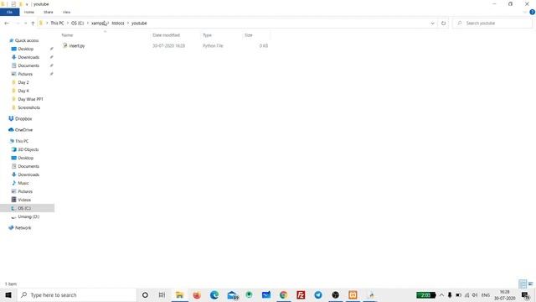Viewport: 536px width, 302px height.
Task: Open the Screenshots folder
Action: (28, 107)
